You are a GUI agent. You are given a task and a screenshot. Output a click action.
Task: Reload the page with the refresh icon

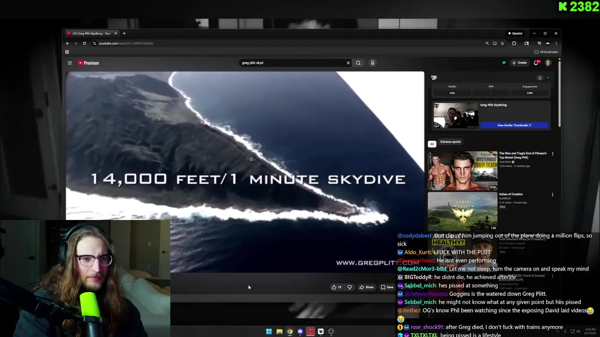click(x=84, y=43)
